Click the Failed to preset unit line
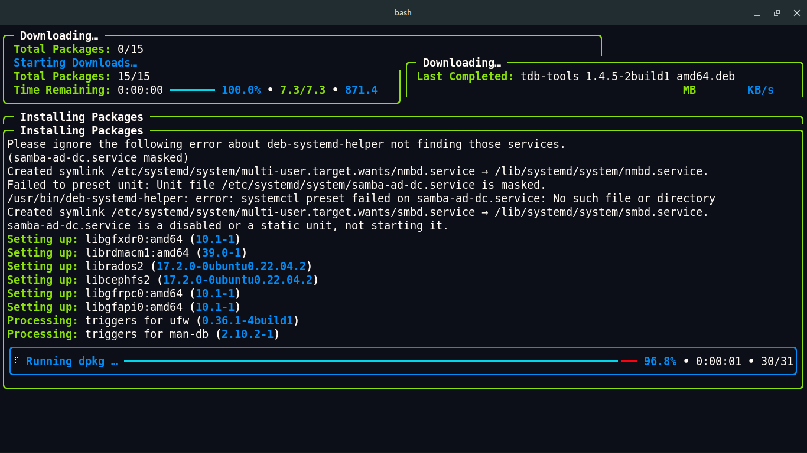 [x=276, y=185]
